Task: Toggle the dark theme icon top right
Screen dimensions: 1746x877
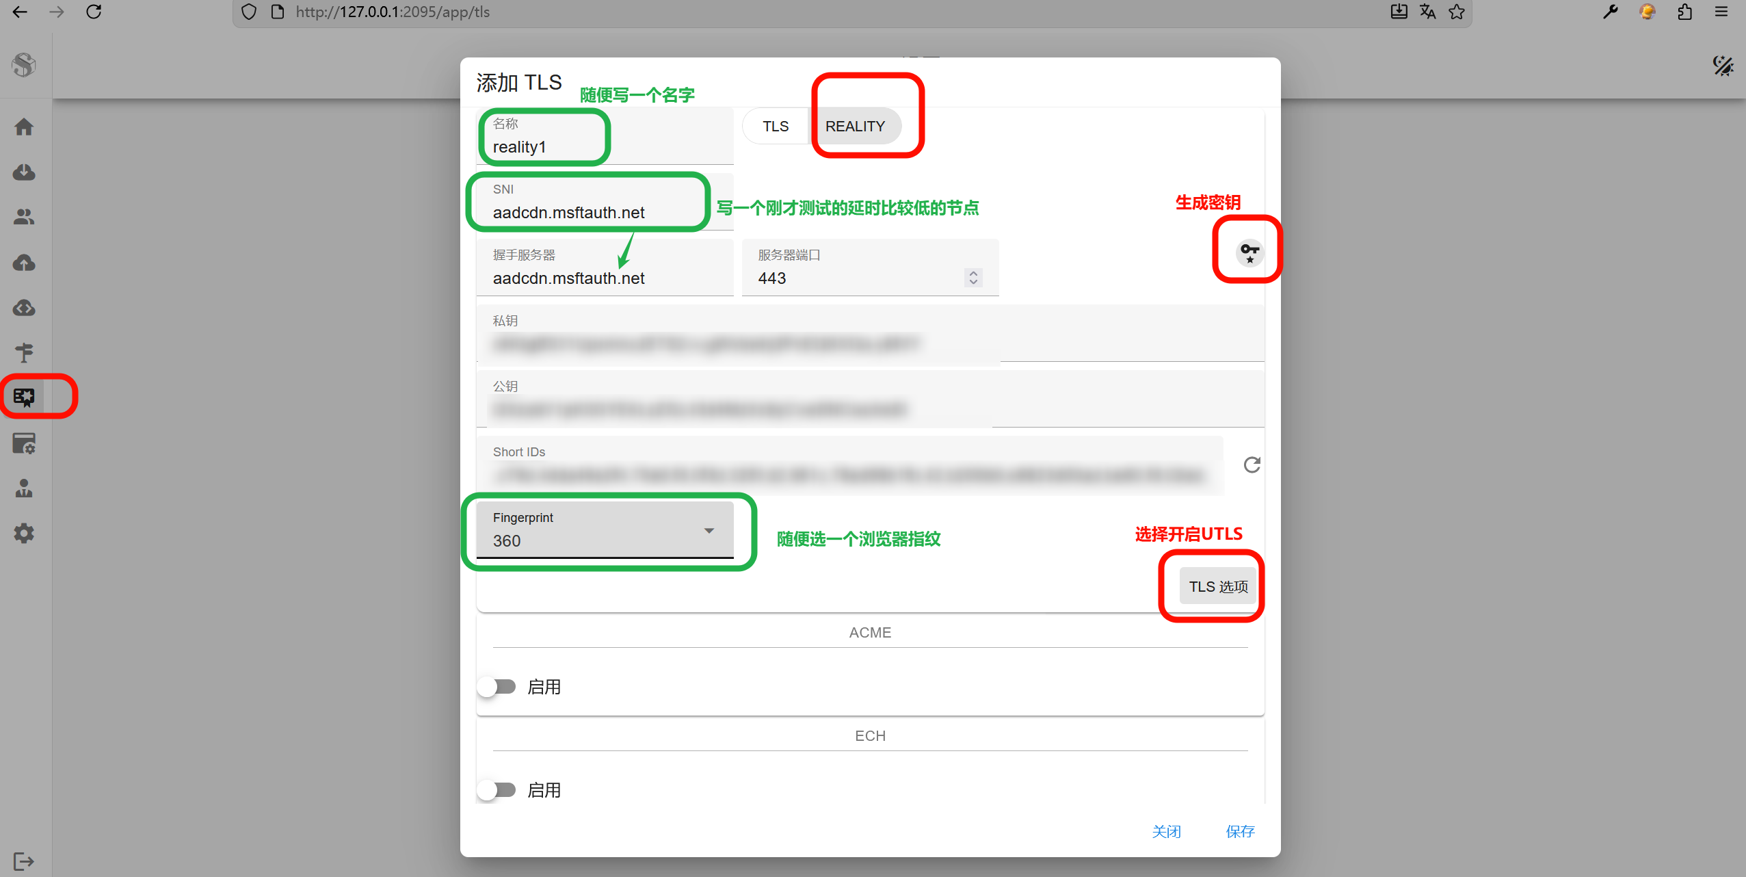Action: coord(1723,66)
